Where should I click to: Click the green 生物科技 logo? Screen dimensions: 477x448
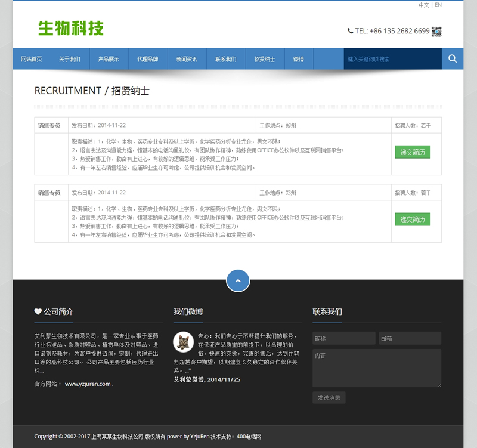[x=71, y=28]
